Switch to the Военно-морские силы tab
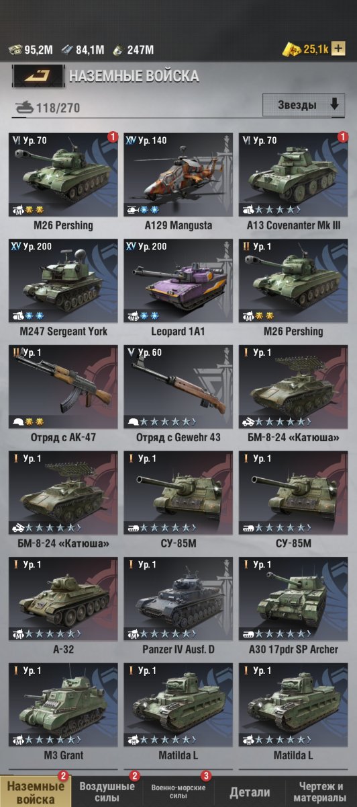The width and height of the screenshot is (357, 807). click(178, 792)
